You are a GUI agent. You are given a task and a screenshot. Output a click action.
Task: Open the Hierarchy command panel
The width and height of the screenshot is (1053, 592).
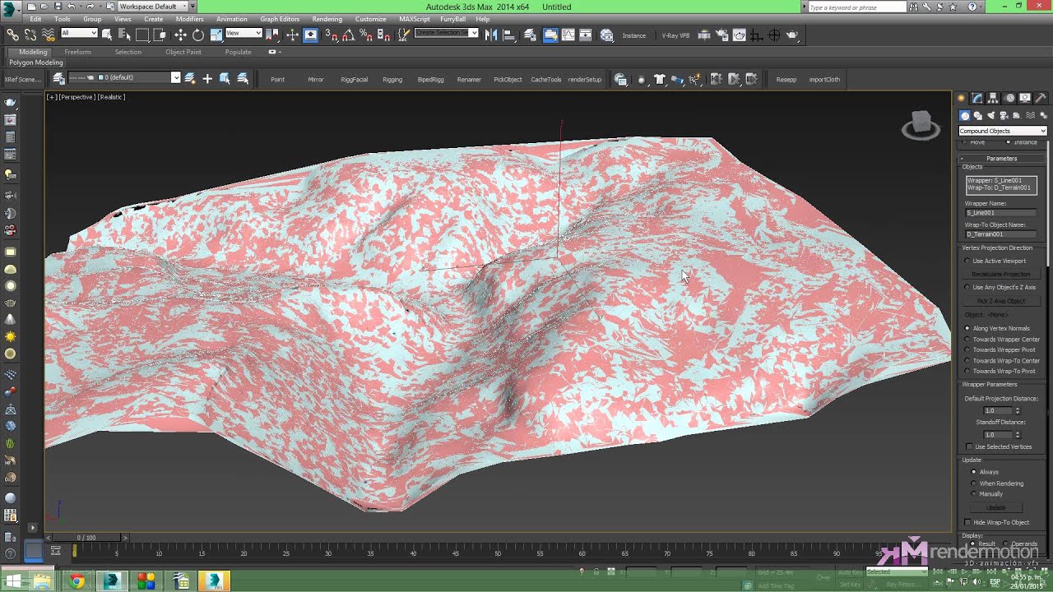pyautogui.click(x=994, y=98)
